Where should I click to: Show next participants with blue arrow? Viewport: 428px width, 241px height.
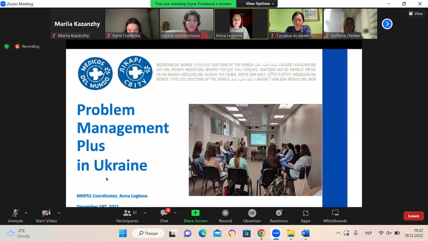(x=387, y=24)
